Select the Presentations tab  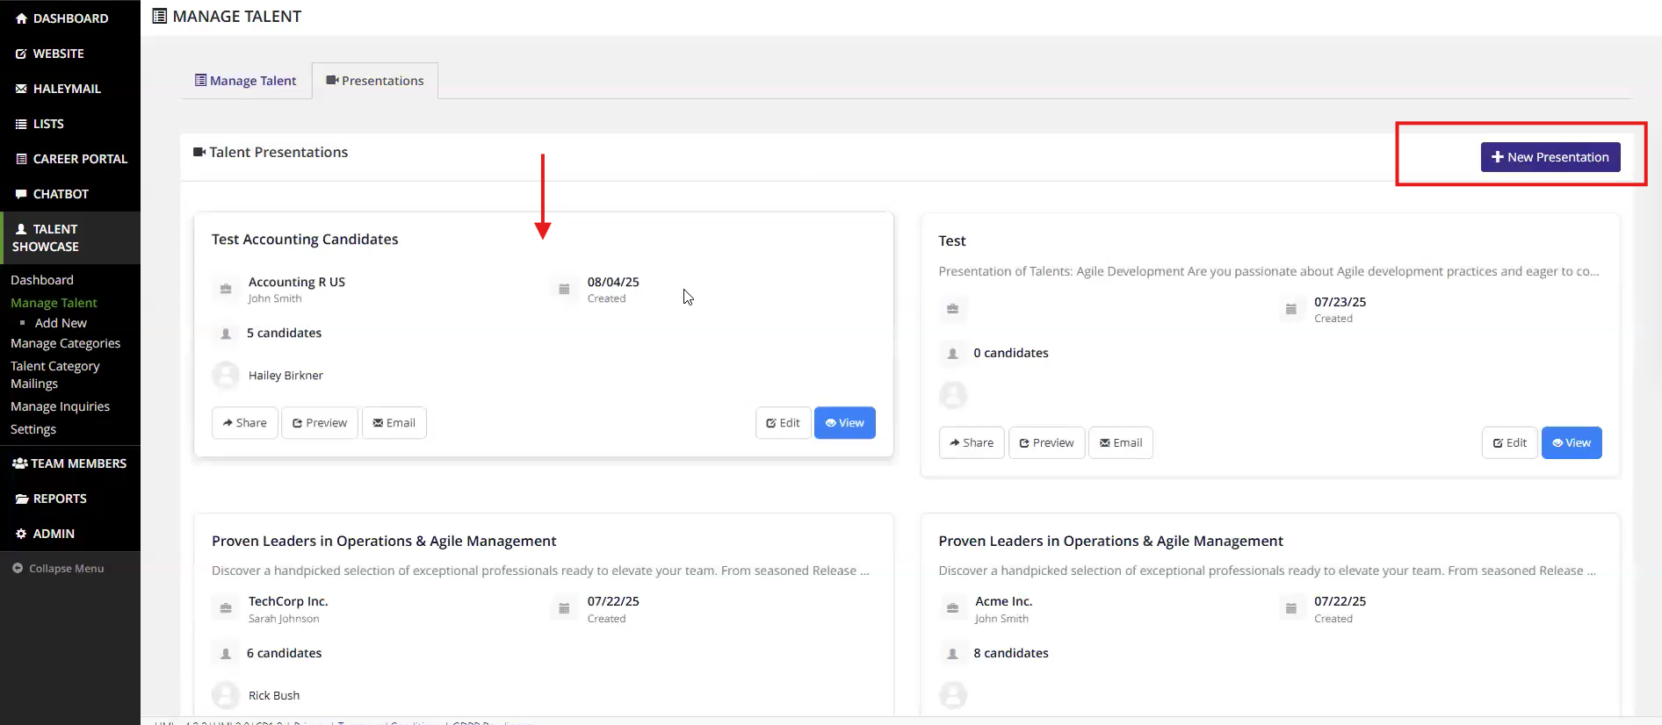[x=375, y=81]
